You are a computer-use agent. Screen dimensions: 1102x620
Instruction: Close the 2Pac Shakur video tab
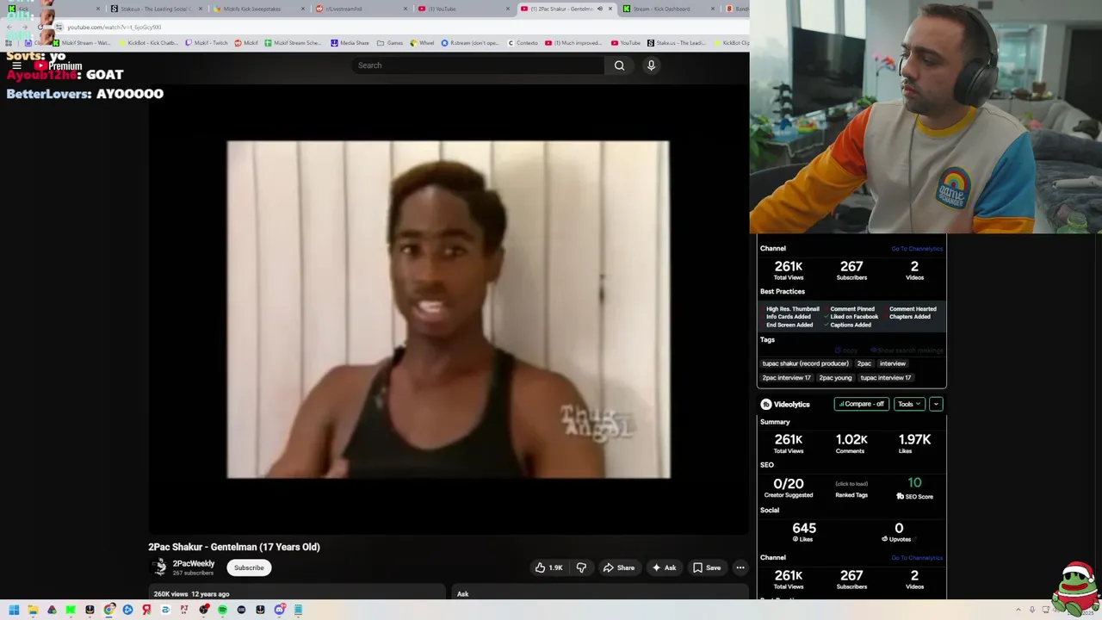(x=610, y=9)
